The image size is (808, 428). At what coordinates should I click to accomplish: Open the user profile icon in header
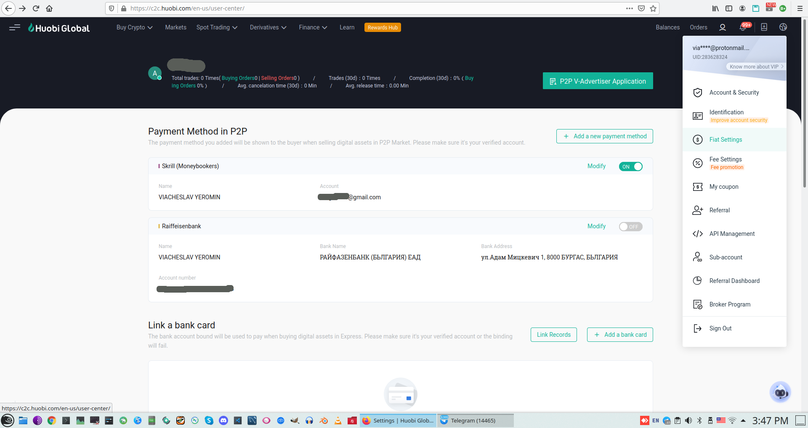pyautogui.click(x=723, y=27)
